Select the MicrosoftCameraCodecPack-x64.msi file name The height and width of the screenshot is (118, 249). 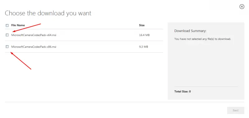[34, 35]
